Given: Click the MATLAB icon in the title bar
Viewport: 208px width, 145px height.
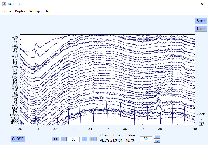Looking at the screenshot, I should coord(4,4).
